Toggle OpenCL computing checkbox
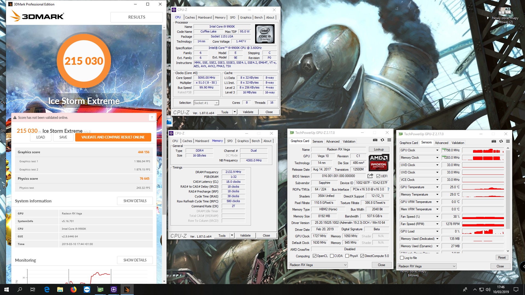The height and width of the screenshot is (295, 525). [x=314, y=256]
